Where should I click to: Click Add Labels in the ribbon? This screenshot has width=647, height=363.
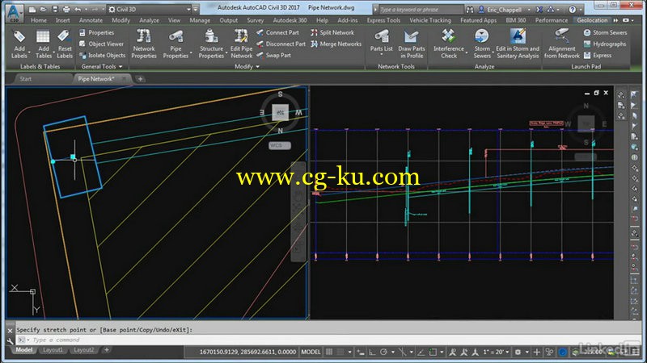coord(19,44)
